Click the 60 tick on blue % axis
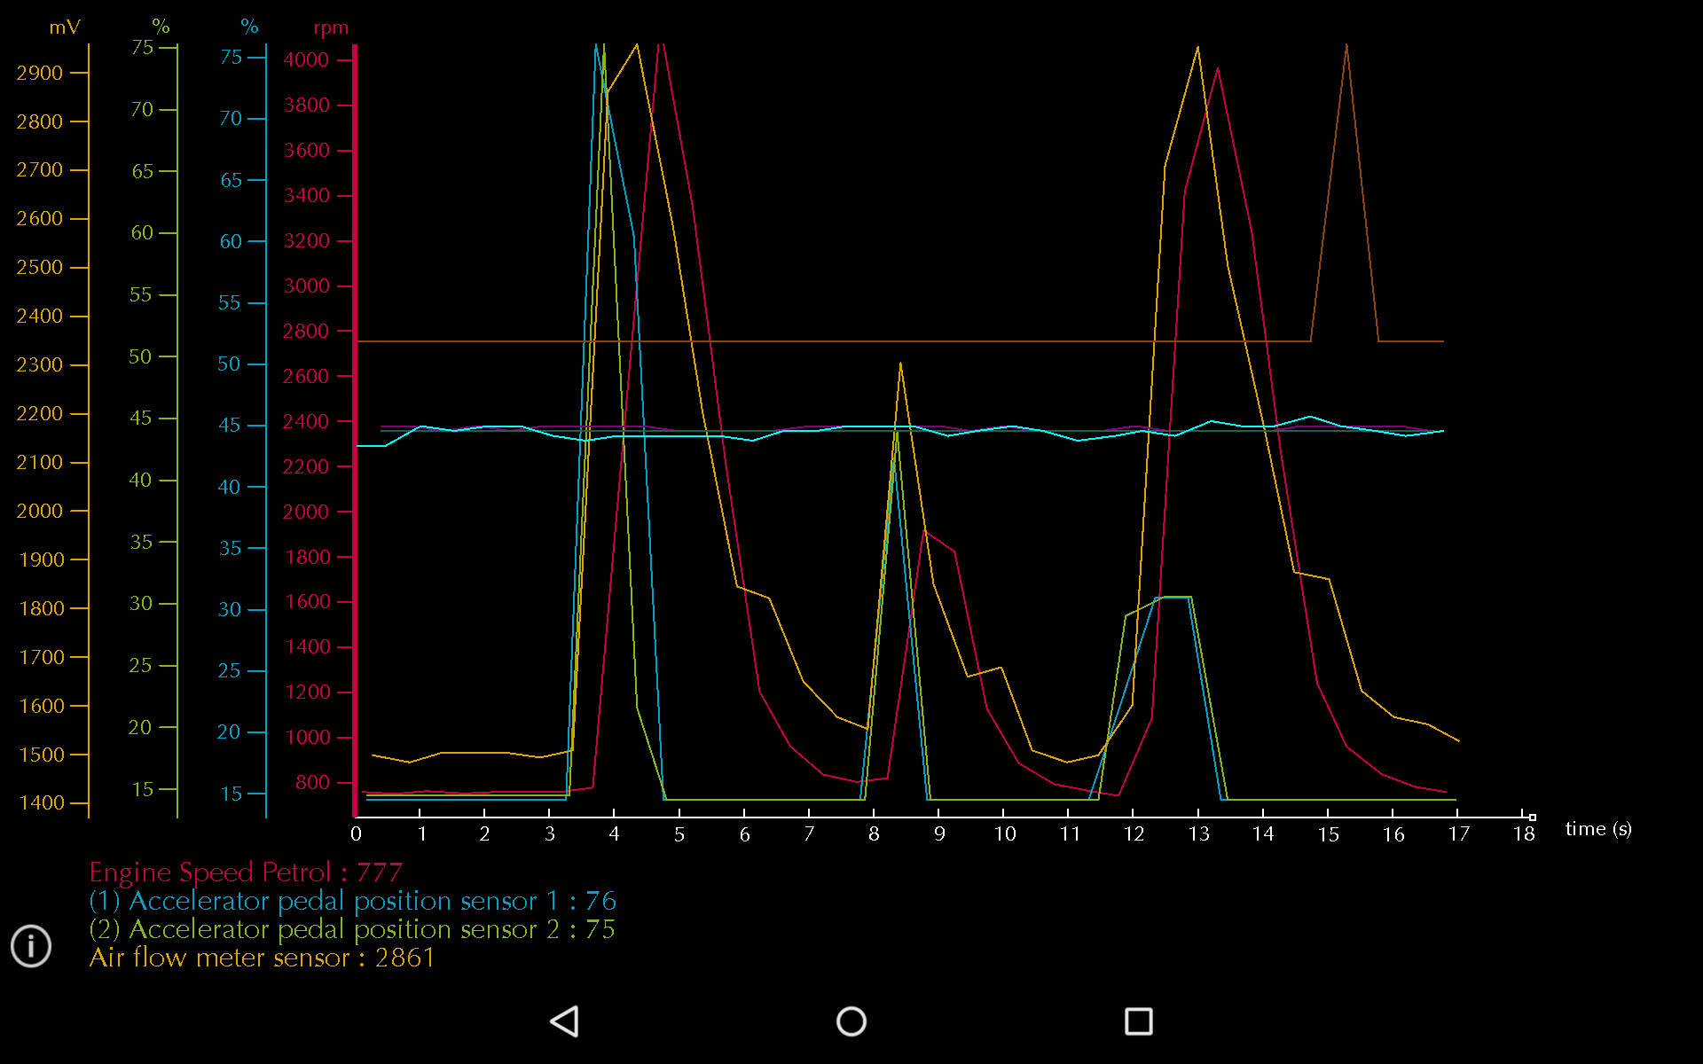Viewport: 1703px width, 1064px height. pyautogui.click(x=231, y=241)
